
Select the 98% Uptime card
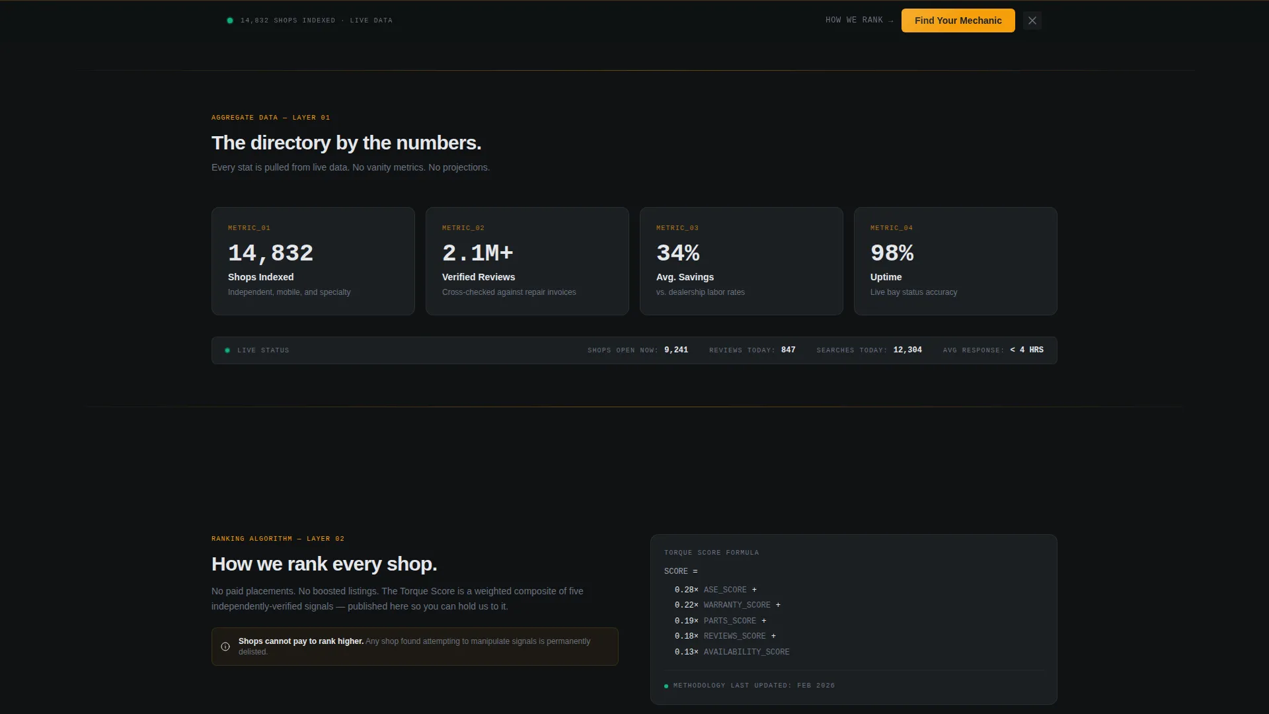[956, 261]
